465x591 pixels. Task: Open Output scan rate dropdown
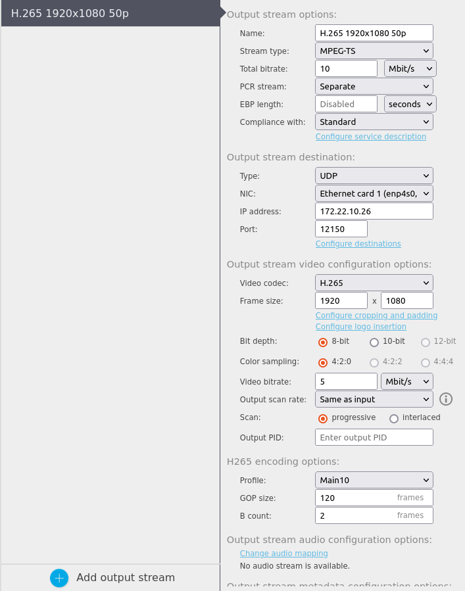[x=374, y=399]
